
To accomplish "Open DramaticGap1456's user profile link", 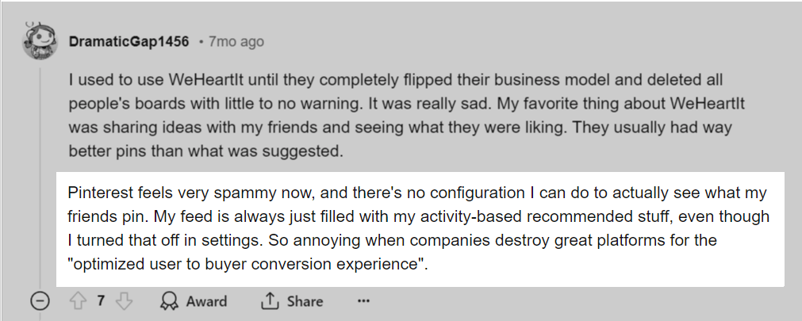I will (129, 41).
